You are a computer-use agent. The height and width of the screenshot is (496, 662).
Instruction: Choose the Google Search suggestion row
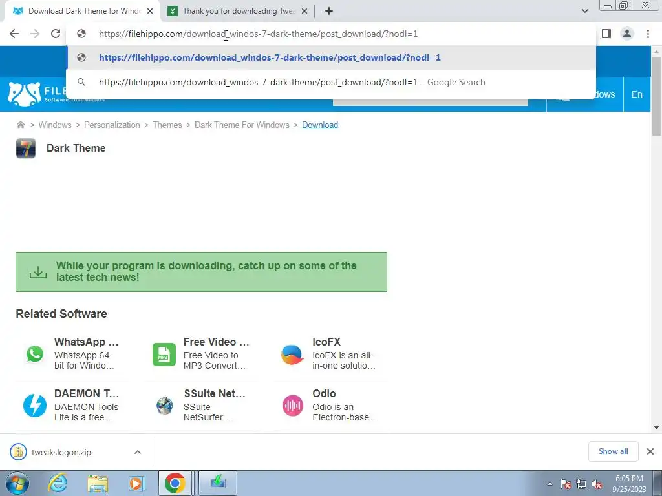coord(331,82)
